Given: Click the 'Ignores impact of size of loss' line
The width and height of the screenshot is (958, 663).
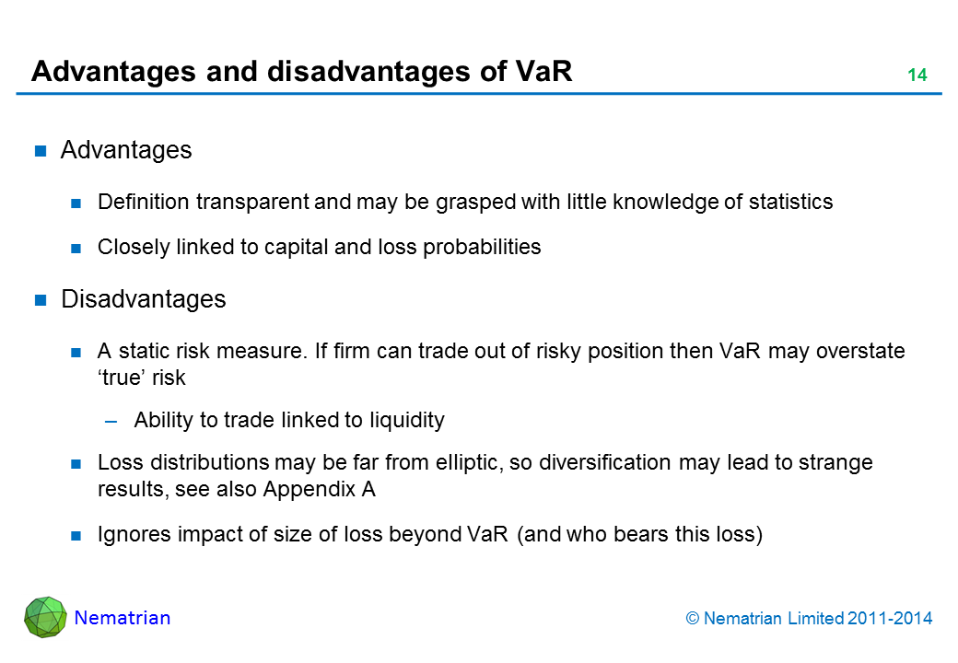Looking at the screenshot, I should pos(429,536).
